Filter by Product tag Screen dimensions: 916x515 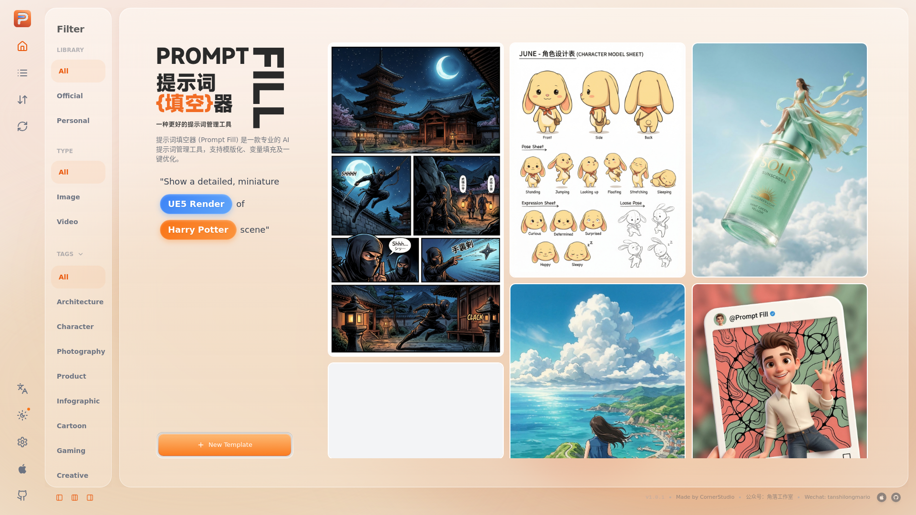[78, 376]
